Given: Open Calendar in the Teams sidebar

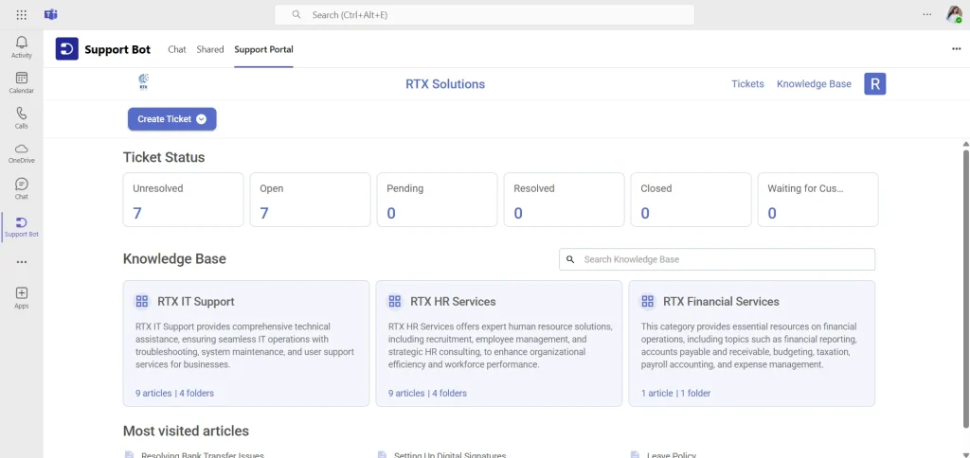Looking at the screenshot, I should (x=22, y=82).
